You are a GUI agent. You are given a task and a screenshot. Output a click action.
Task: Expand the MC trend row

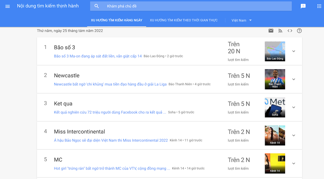[x=294, y=164]
